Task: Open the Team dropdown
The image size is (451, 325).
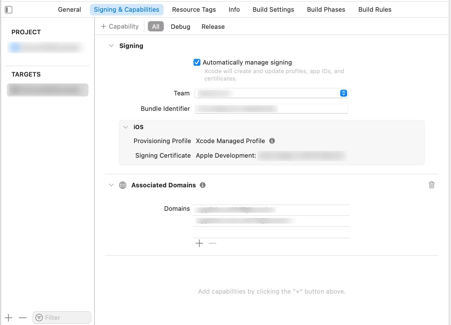Action: 271,93
